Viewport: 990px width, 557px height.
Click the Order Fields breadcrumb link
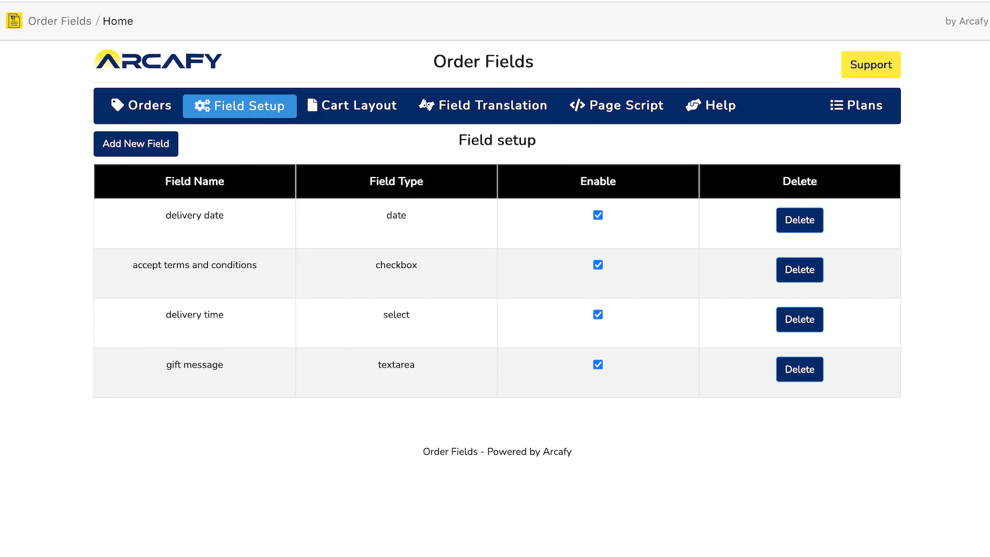tap(59, 21)
